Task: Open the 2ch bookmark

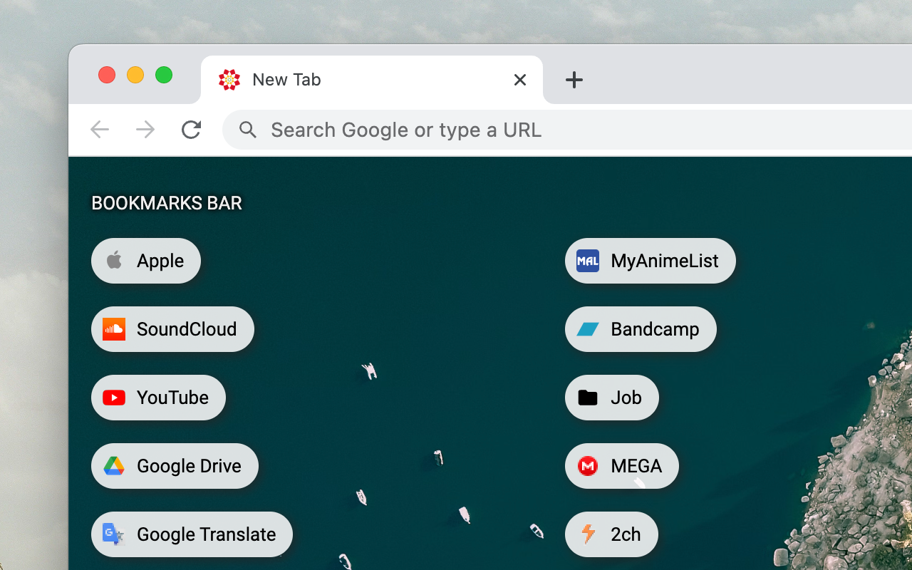Action: [x=611, y=534]
